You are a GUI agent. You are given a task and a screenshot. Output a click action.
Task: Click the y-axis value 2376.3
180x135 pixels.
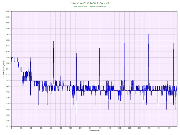tap(8, 63)
